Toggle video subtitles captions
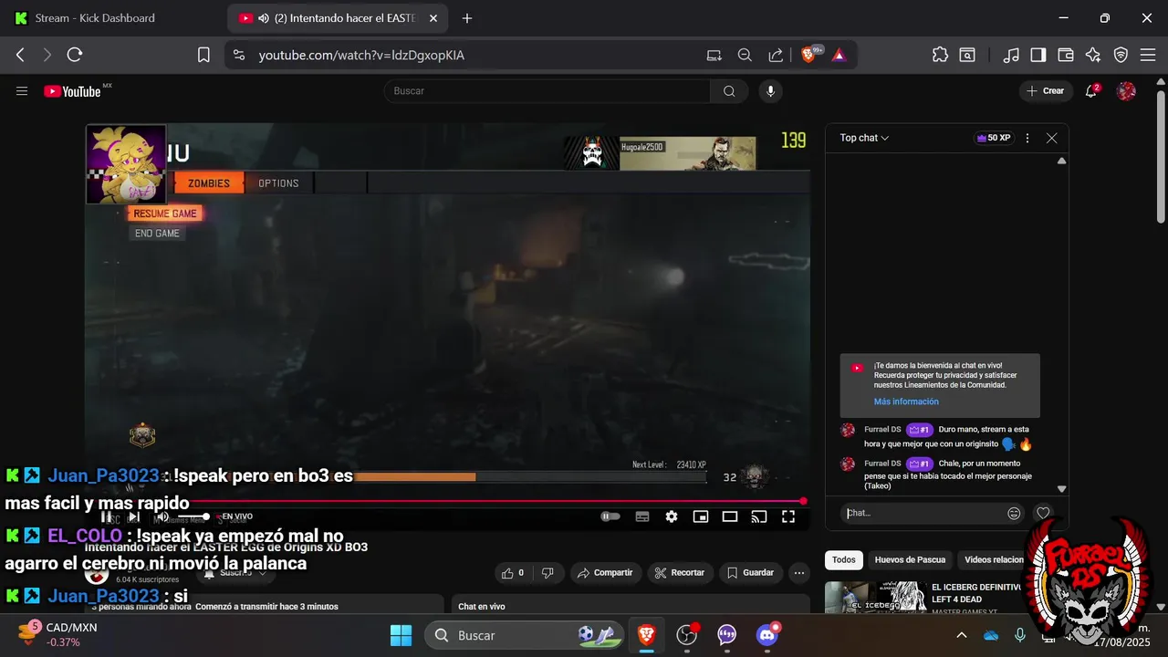 [x=642, y=516]
